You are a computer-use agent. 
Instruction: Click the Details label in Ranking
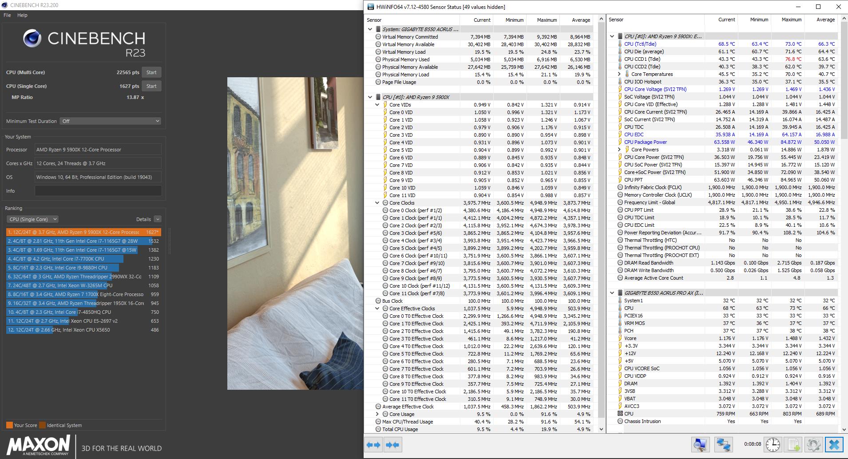(143, 219)
